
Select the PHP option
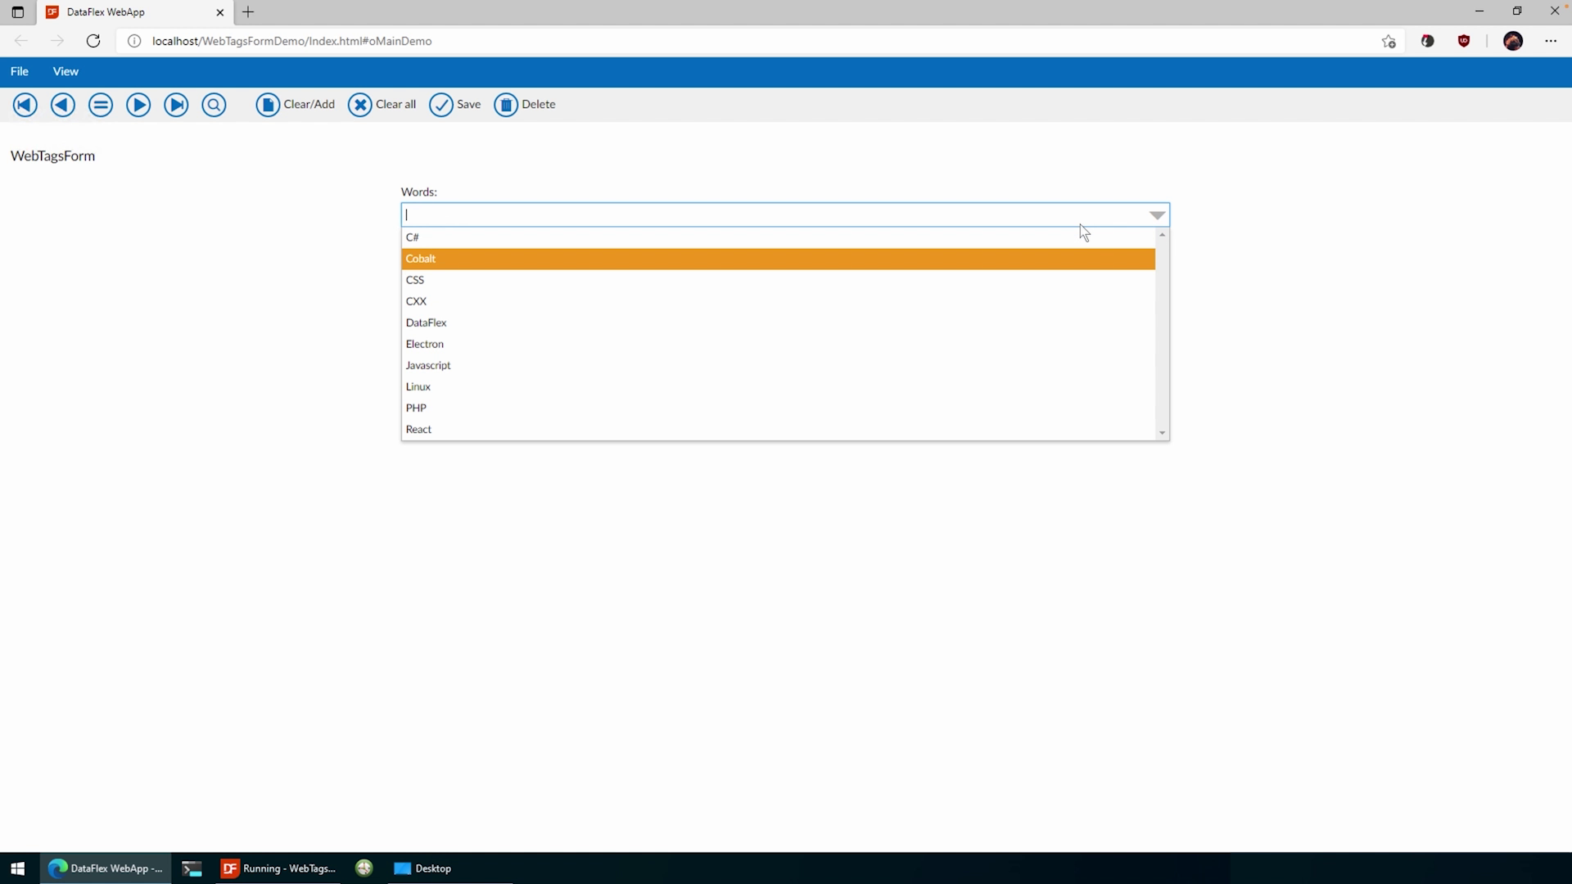778,408
